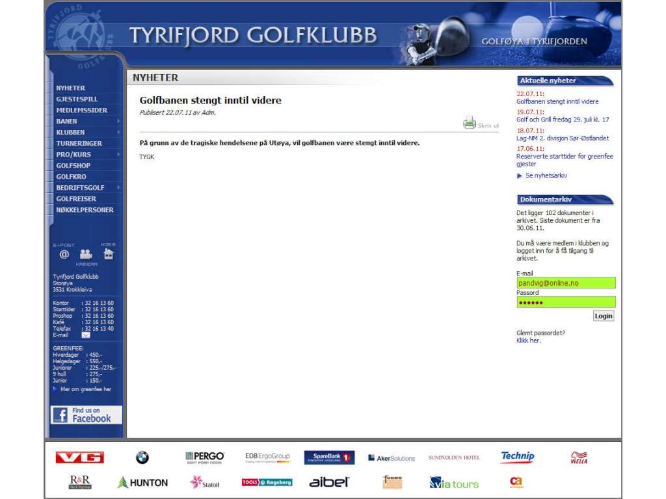Click the TYRIFJORD GOLFKLUBB header banner
The width and height of the screenshot is (666, 499).
tap(253, 35)
